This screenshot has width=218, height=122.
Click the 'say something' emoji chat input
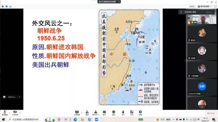[x=12, y=97]
